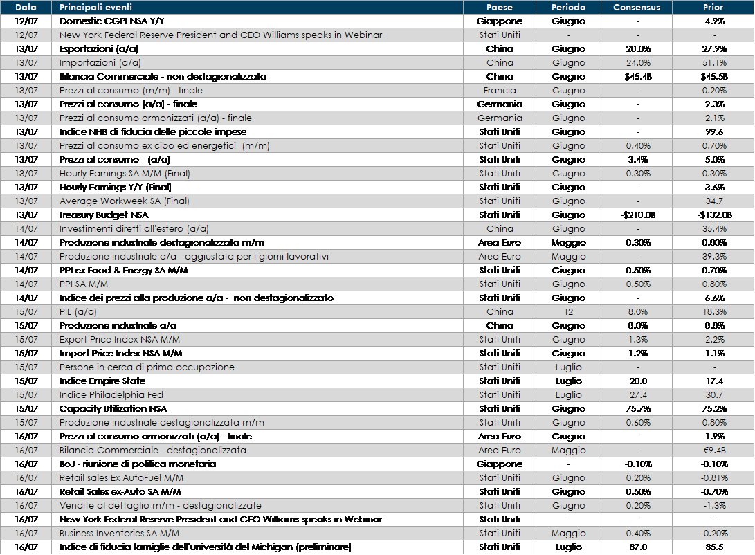Select the Business Inventories SA M/M event
Screen dimensions: 755x555
(x=119, y=534)
